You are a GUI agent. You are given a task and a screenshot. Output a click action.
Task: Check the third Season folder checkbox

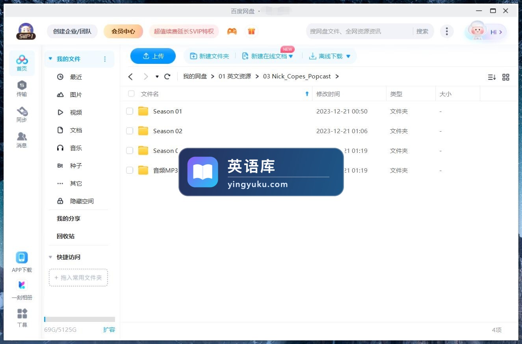pos(130,151)
